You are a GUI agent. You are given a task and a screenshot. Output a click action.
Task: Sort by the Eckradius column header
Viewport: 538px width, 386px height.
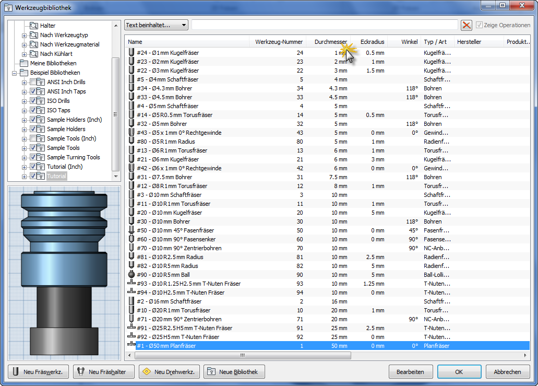(372, 42)
